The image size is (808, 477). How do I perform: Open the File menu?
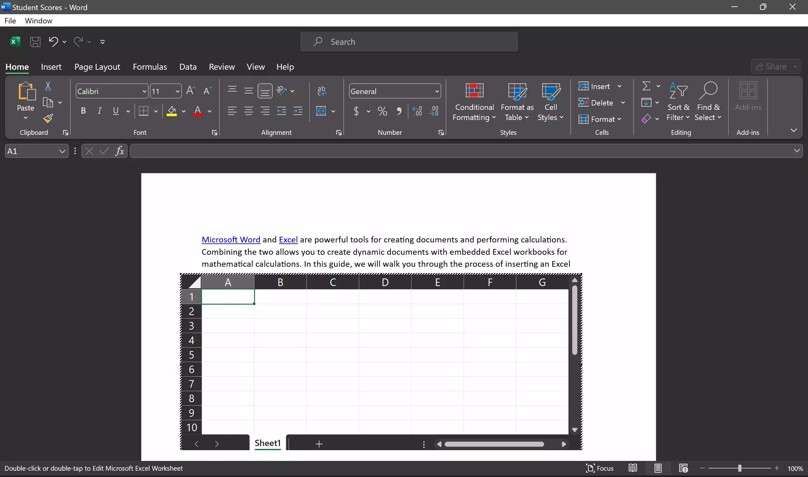10,21
